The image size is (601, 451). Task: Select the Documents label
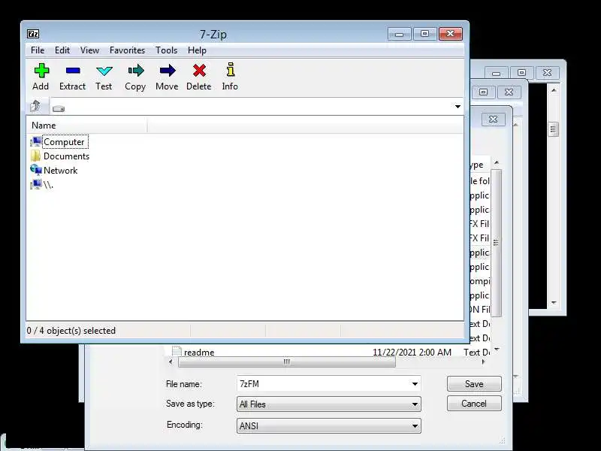tap(66, 156)
